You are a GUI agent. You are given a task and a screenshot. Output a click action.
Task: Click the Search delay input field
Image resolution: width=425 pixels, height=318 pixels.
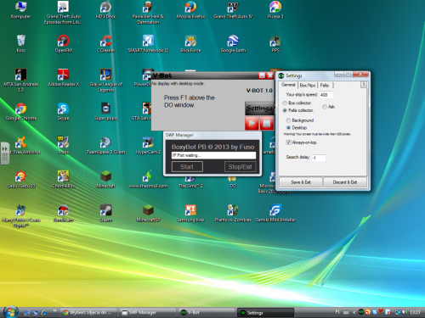pos(319,158)
